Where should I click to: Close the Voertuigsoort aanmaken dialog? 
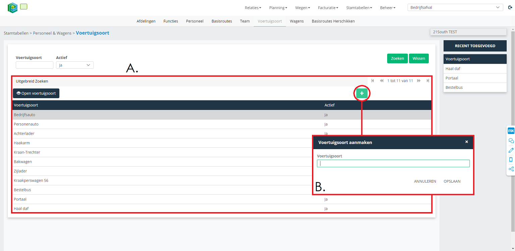[x=466, y=142]
